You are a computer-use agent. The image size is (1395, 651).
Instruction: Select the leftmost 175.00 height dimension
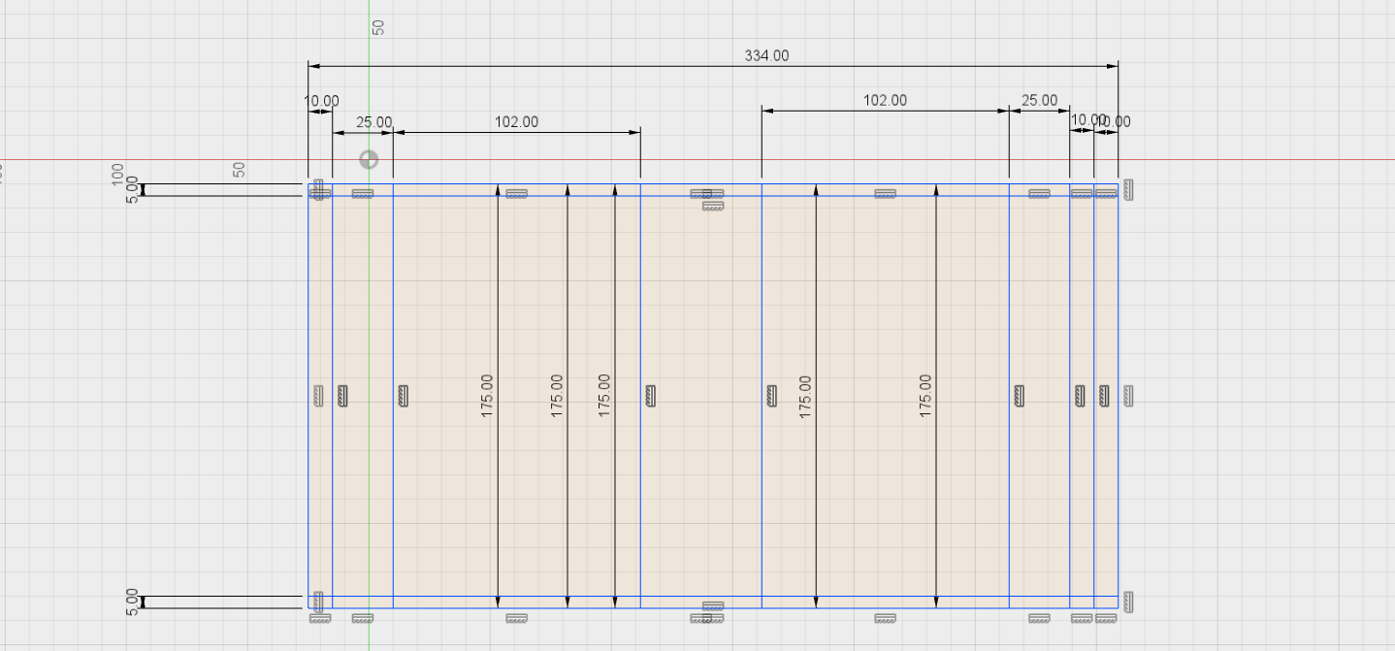487,396
